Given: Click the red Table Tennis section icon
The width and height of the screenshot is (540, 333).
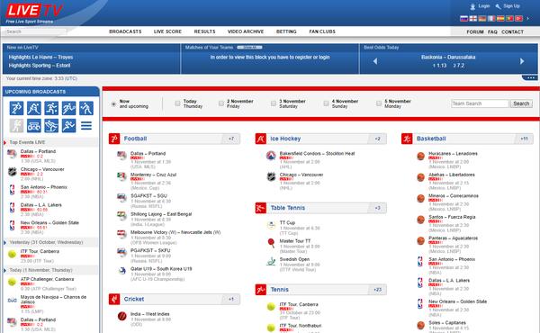Looking at the screenshot, I should (261, 208).
